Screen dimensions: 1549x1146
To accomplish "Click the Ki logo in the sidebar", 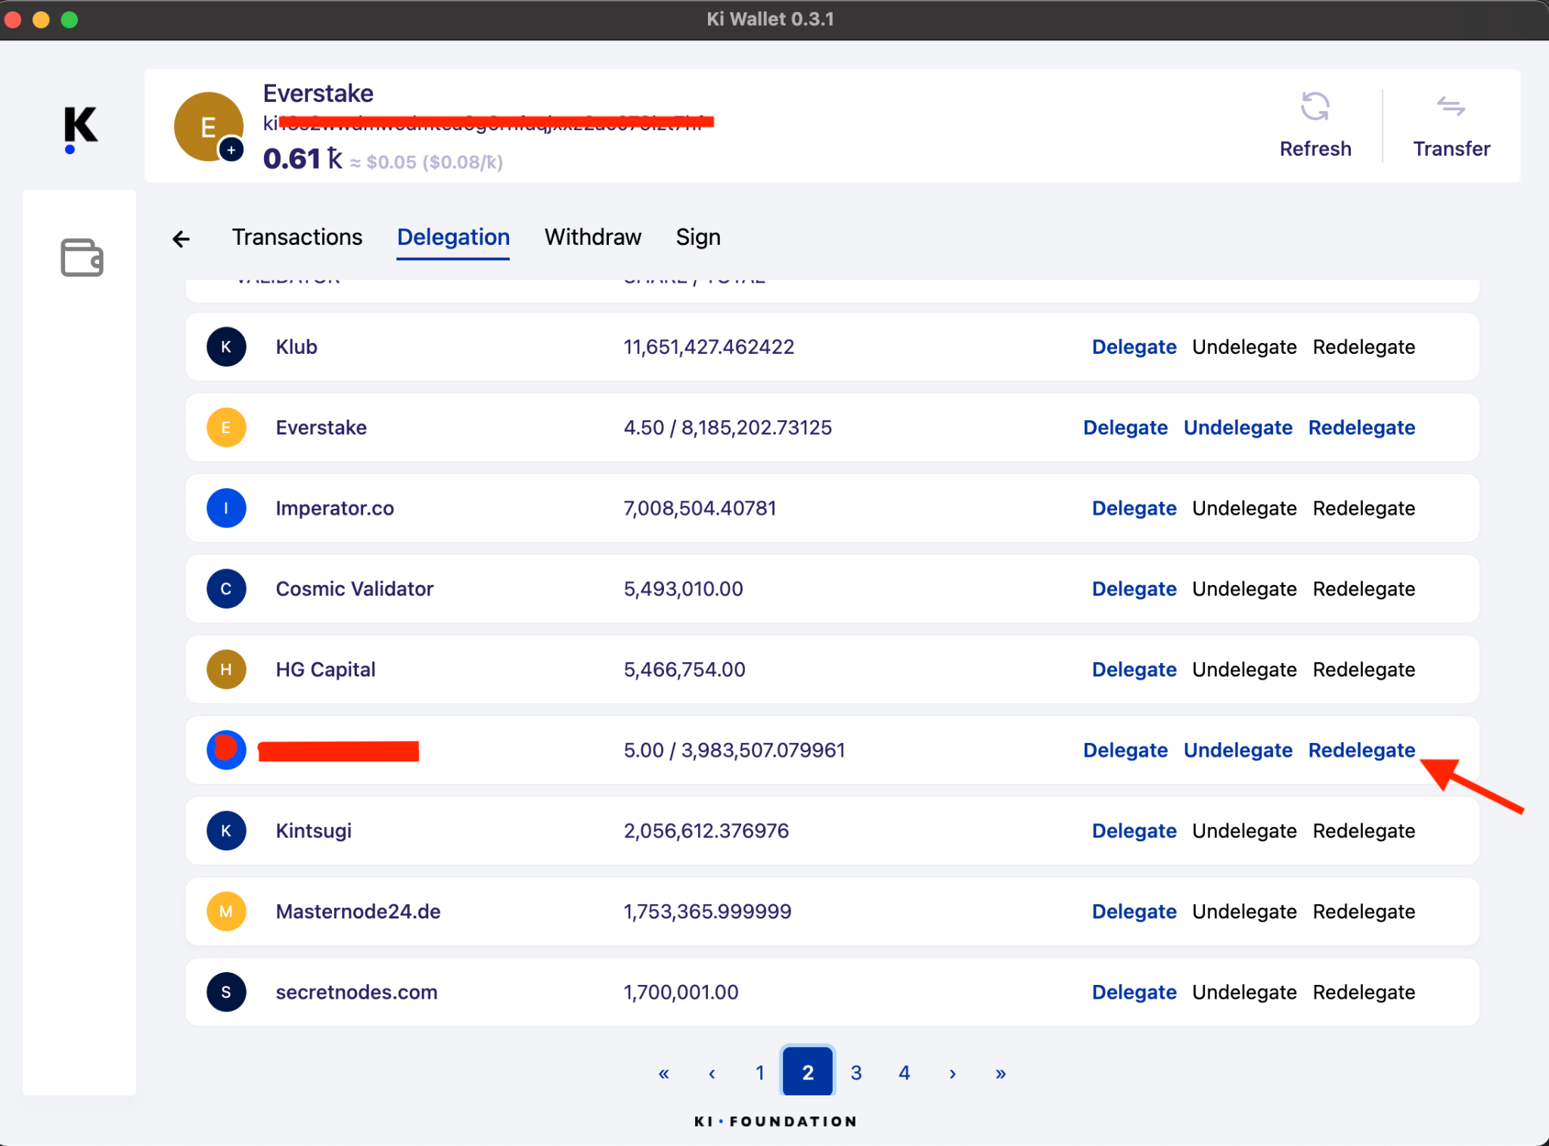I will coord(79,129).
